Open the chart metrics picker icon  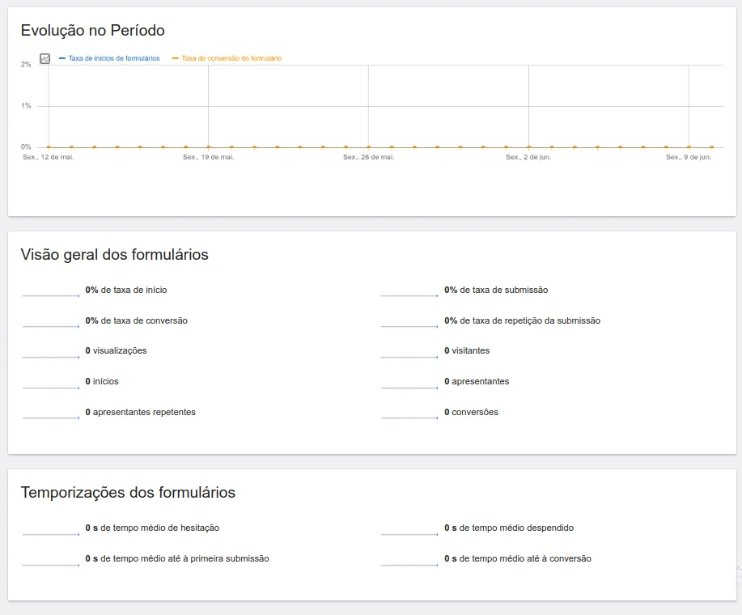point(45,58)
